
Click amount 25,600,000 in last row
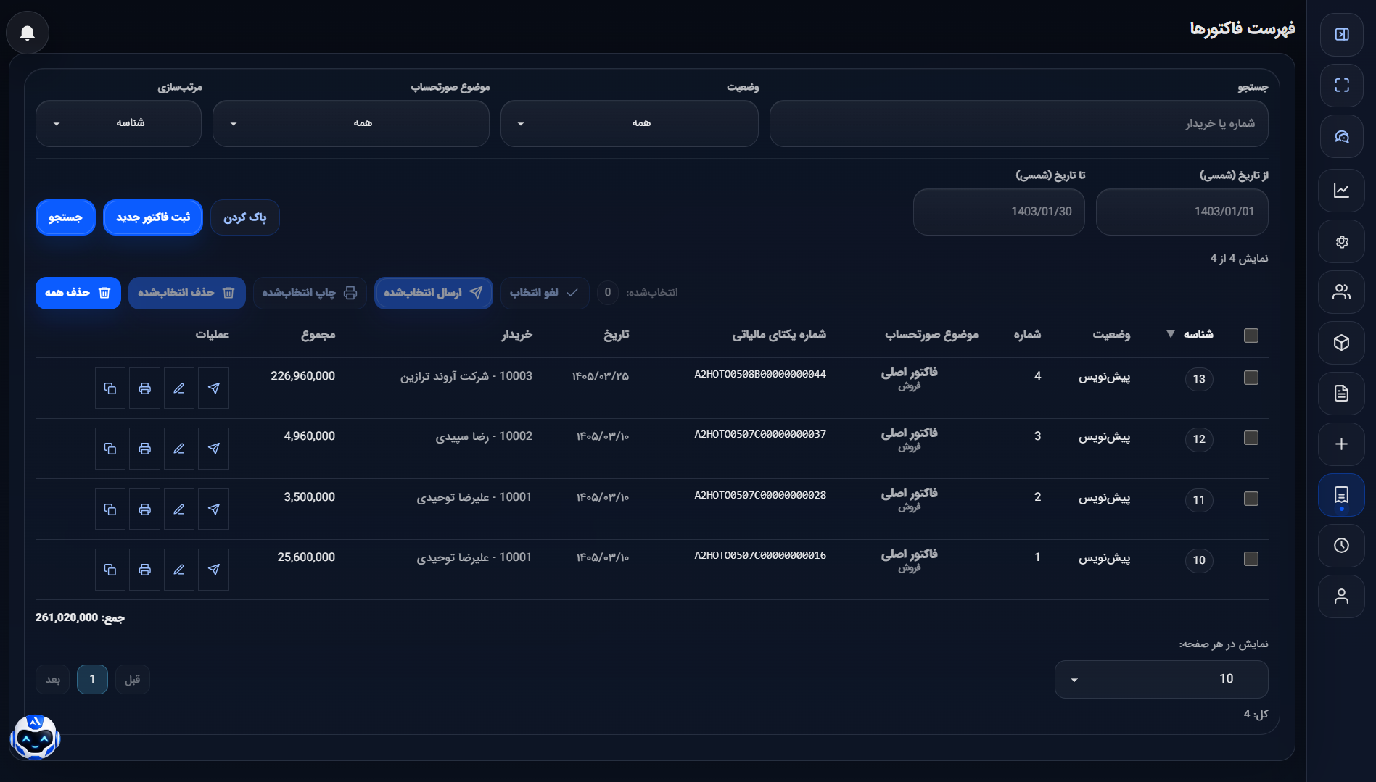click(x=306, y=557)
